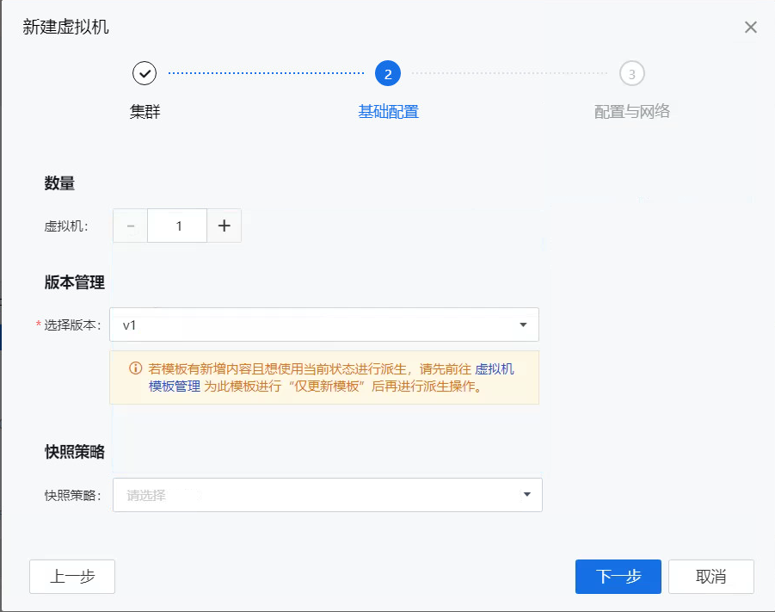Go back with the 上一步 button
The height and width of the screenshot is (612, 775).
click(x=72, y=577)
